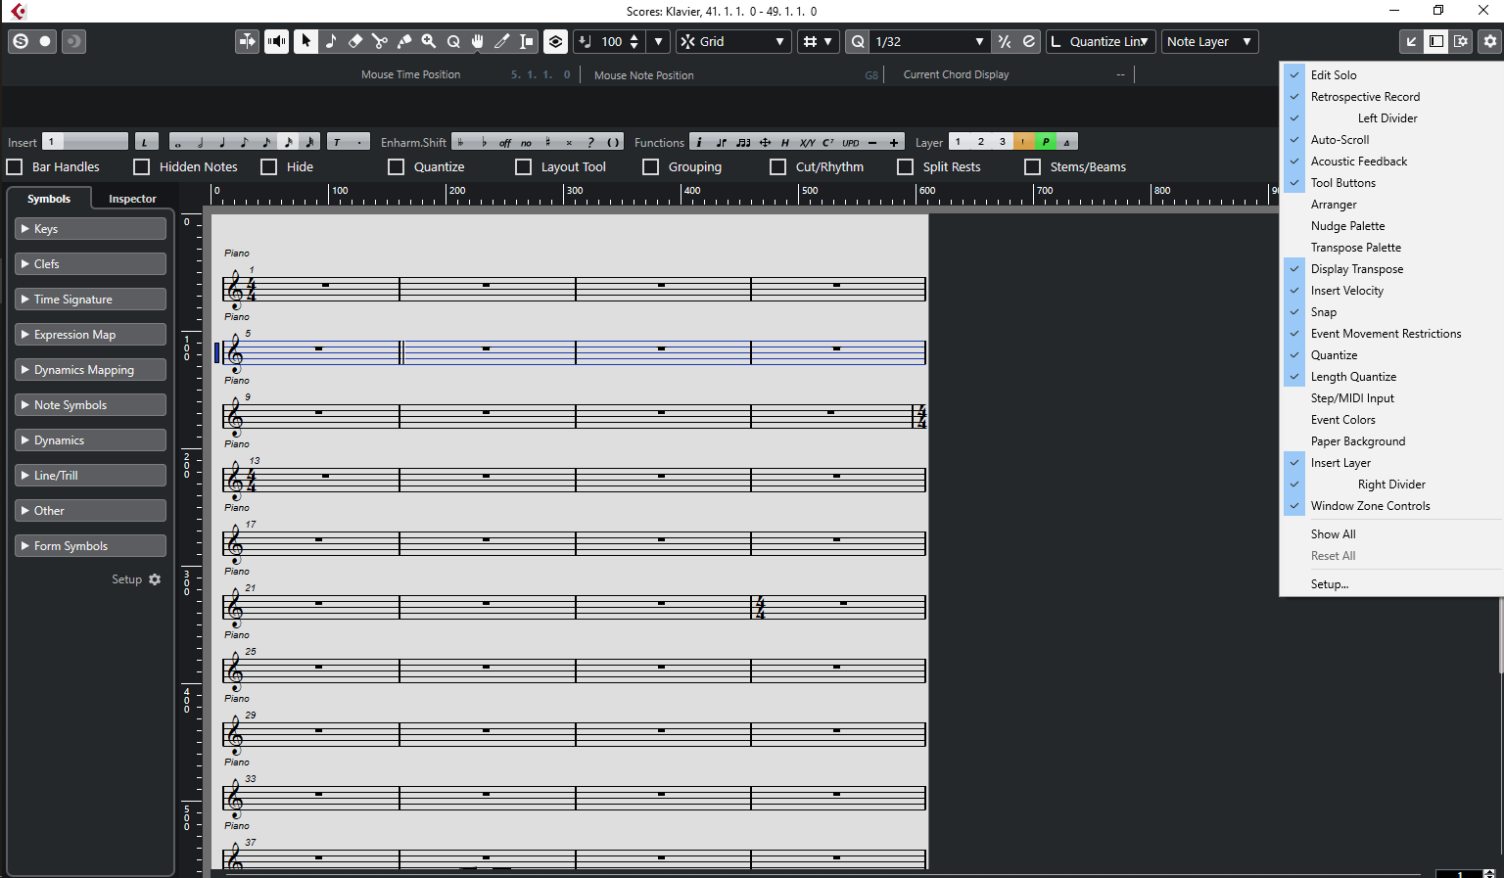
Task: Click the Group Notes function icon
Action: 743,142
